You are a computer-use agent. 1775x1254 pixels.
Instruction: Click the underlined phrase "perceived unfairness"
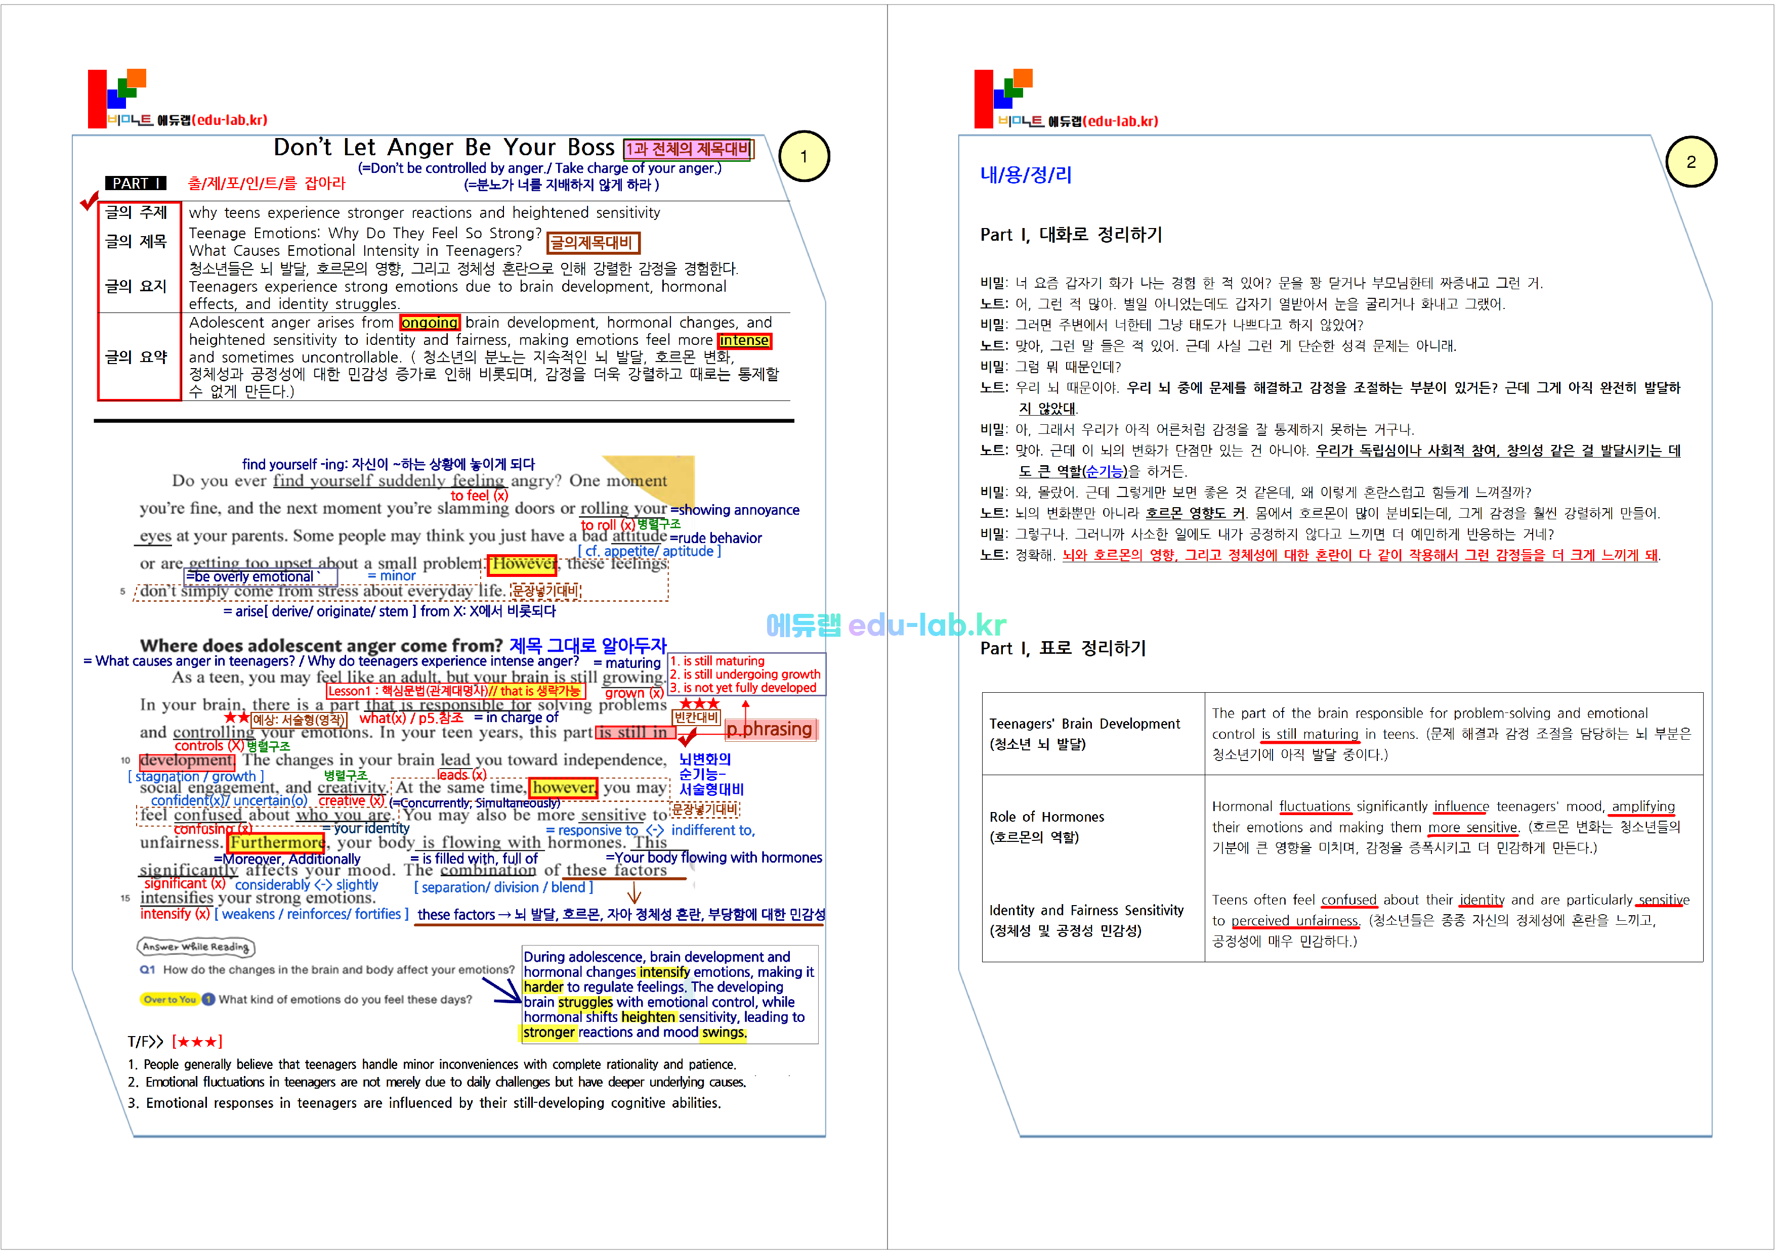[1296, 921]
